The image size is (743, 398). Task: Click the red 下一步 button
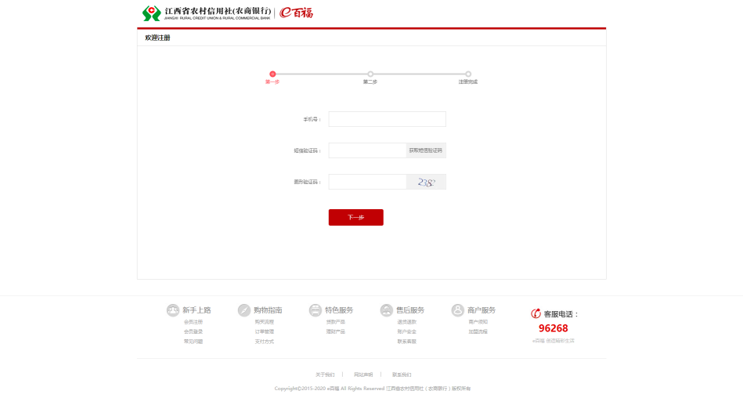tap(356, 217)
